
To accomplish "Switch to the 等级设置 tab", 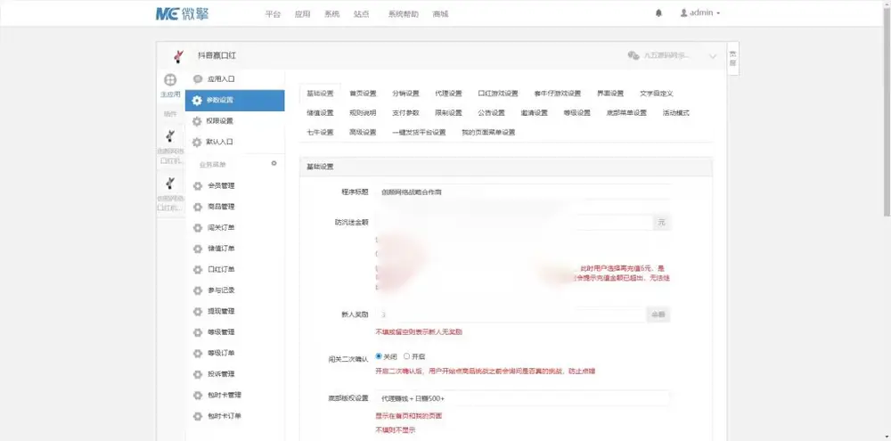I will (577, 113).
